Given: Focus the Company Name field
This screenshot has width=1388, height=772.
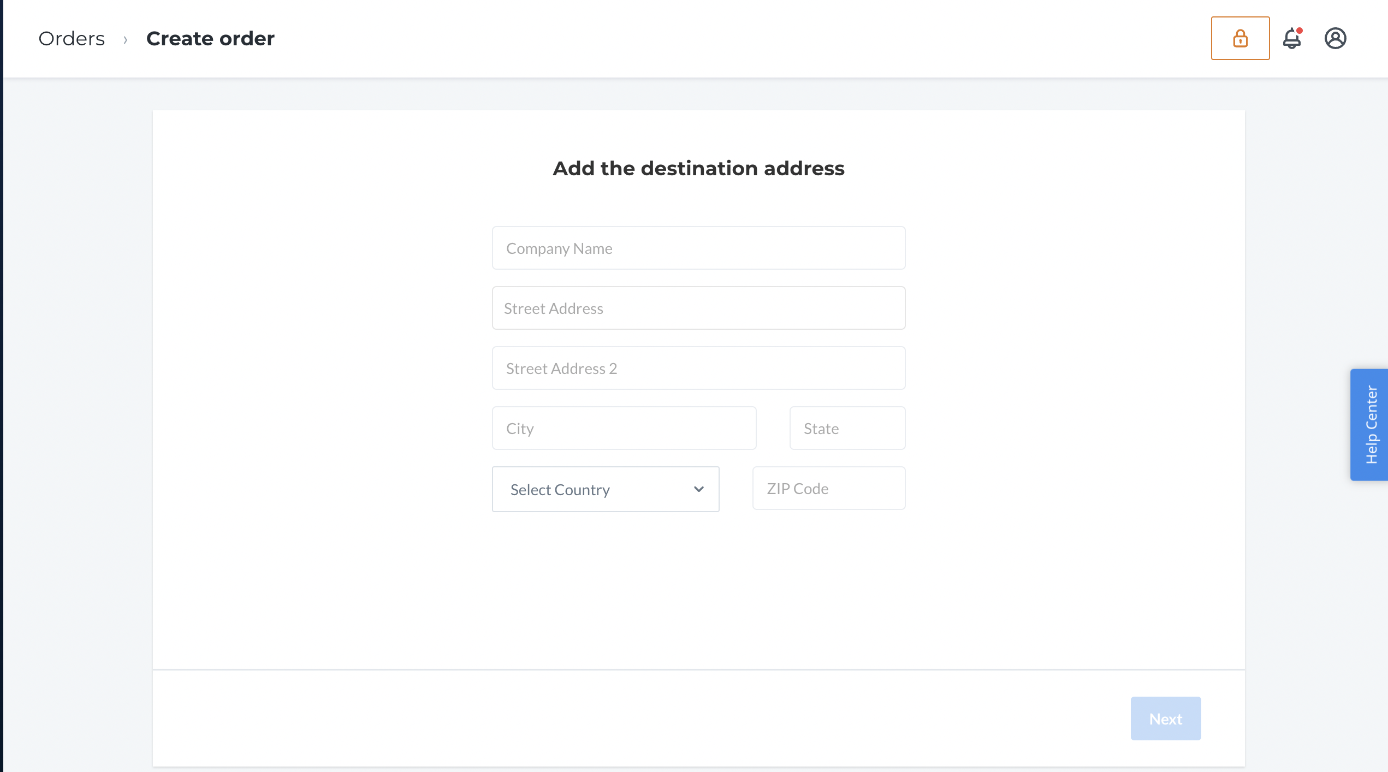Looking at the screenshot, I should [698, 248].
